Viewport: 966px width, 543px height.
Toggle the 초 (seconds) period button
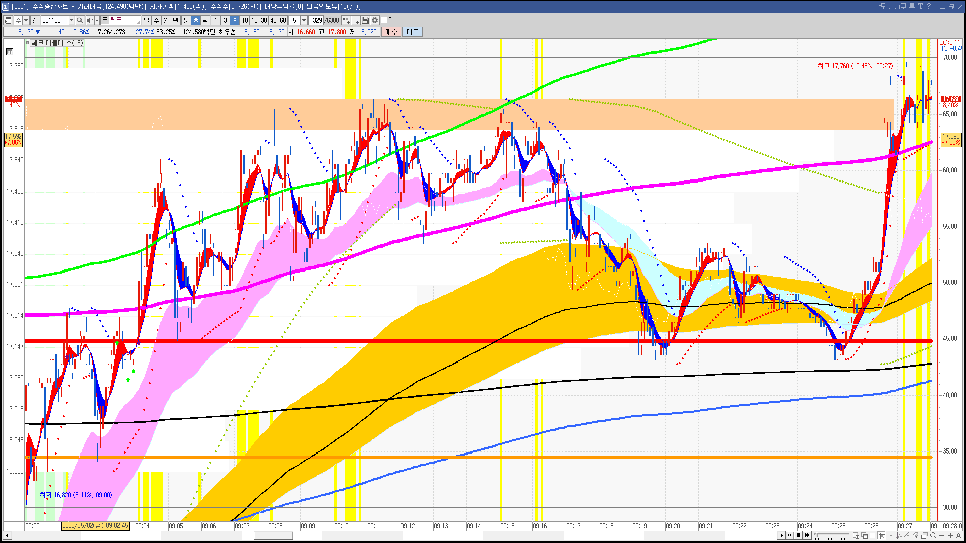tap(196, 20)
